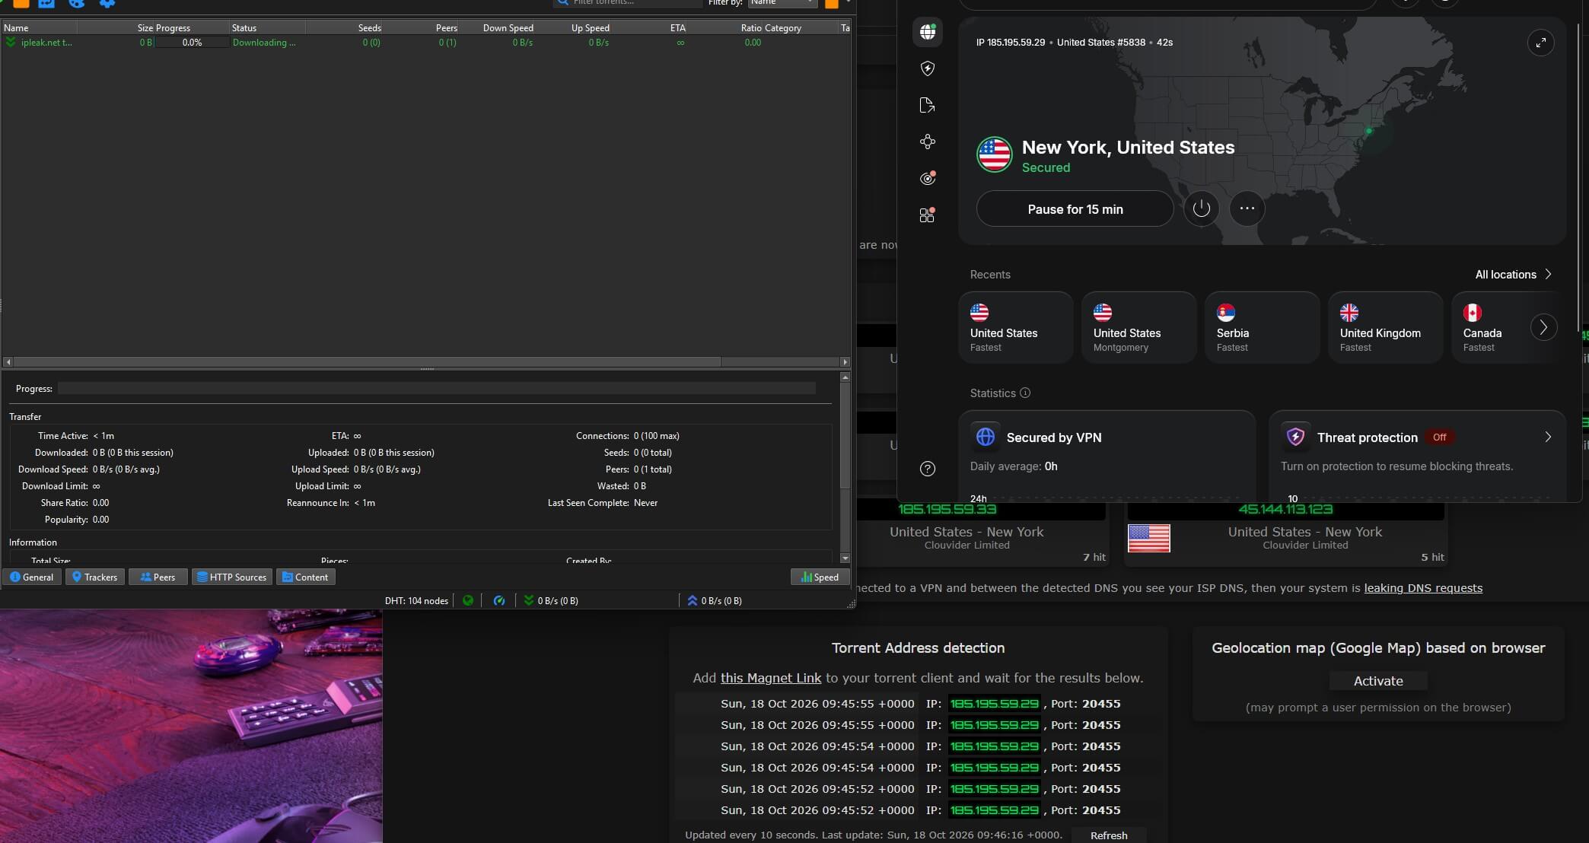This screenshot has height=843, width=1589.
Task: Open the Filter by Name dropdown
Action: pos(782,3)
